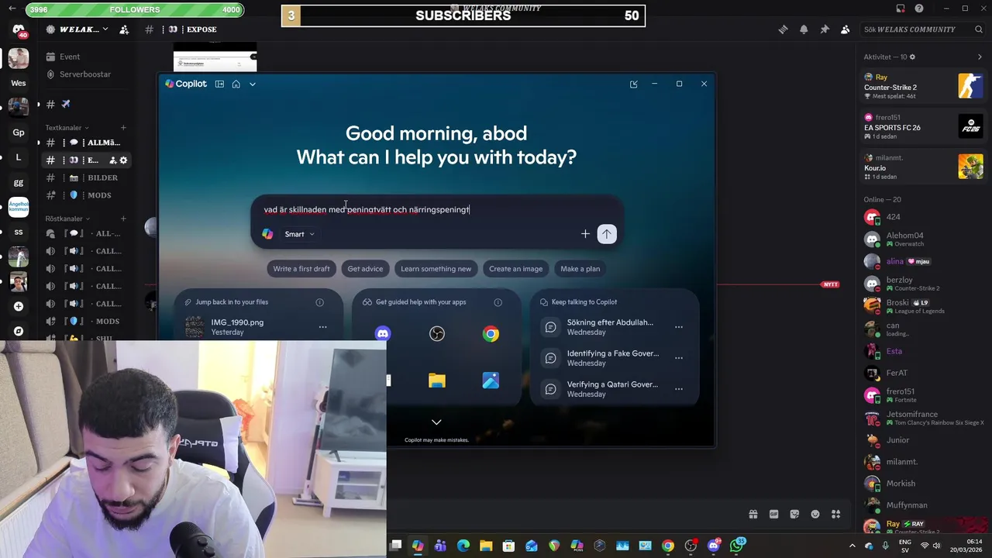The height and width of the screenshot is (558, 992).
Task: Open Discord app in Copilot apps grid
Action: (x=382, y=334)
